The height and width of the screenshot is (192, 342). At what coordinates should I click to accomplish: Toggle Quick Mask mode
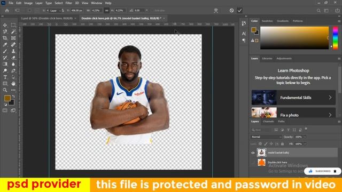[5, 110]
